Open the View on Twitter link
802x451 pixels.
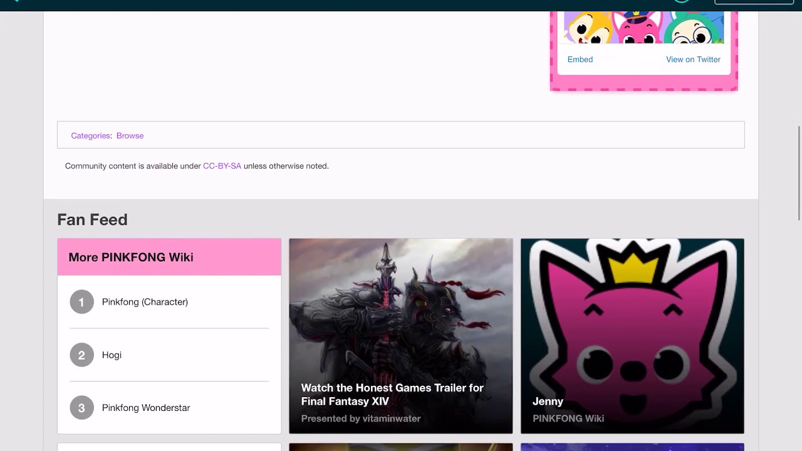(x=693, y=60)
